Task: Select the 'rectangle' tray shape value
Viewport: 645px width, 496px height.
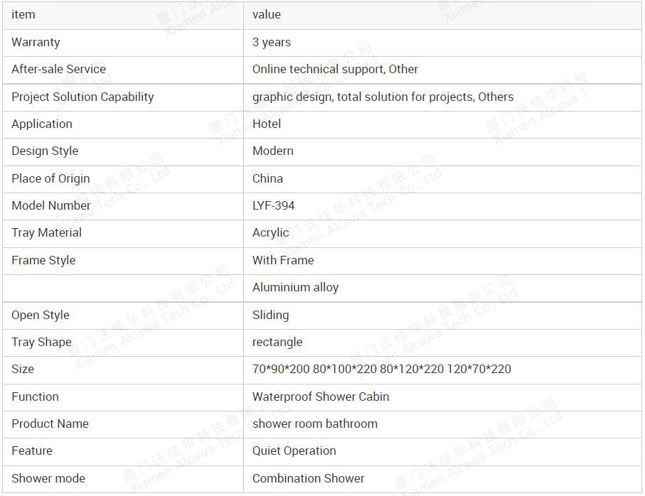Action: click(x=277, y=343)
